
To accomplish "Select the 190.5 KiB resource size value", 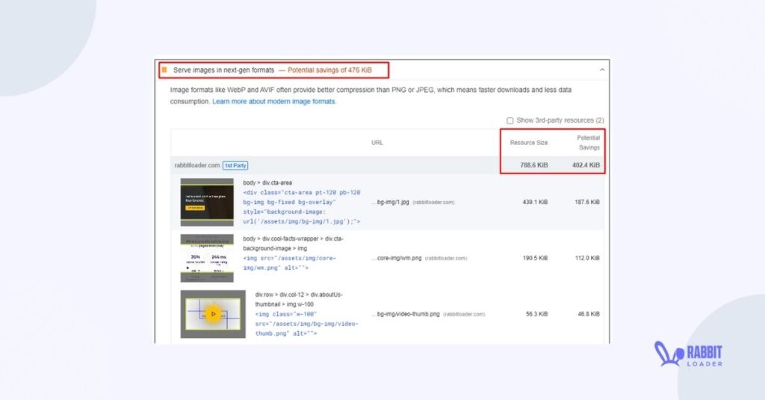I will pyautogui.click(x=535, y=259).
